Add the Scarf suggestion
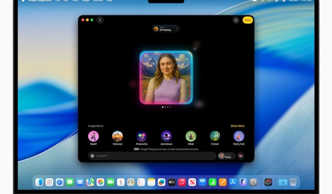 tap(93, 138)
